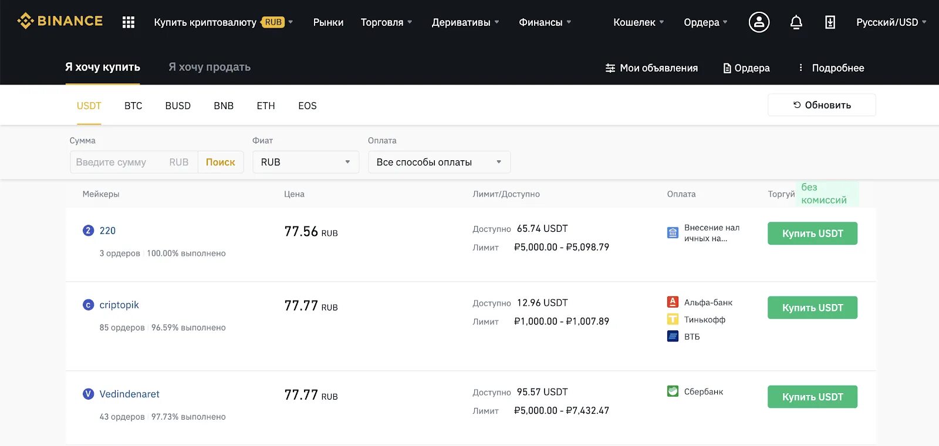
Task: Open Мои объявления
Action: coord(651,68)
